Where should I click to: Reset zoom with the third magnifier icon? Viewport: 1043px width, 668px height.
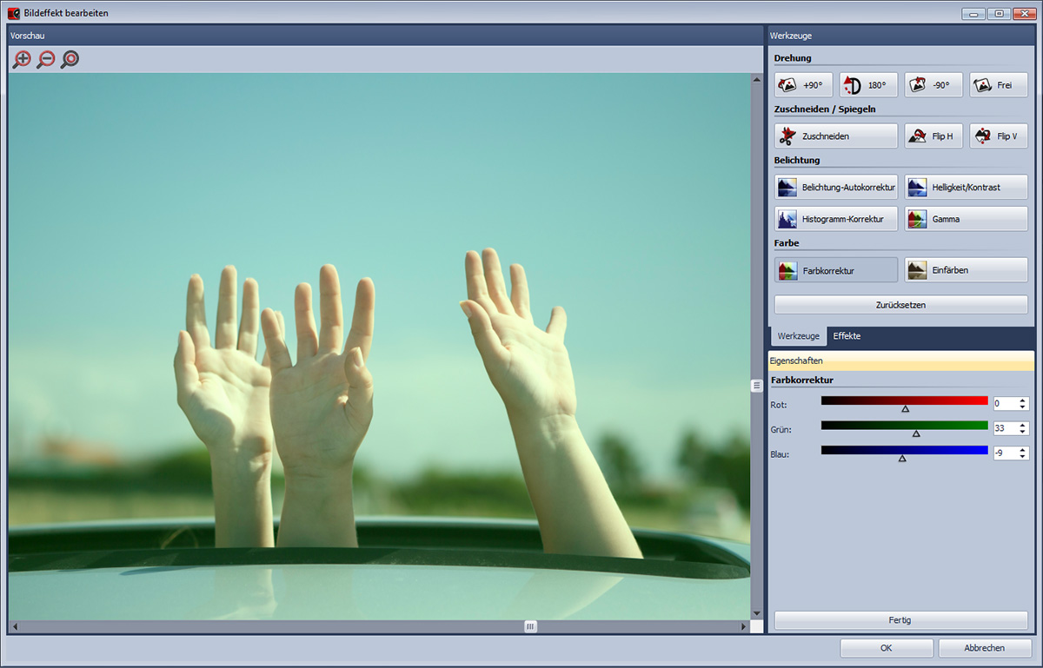pyautogui.click(x=70, y=59)
